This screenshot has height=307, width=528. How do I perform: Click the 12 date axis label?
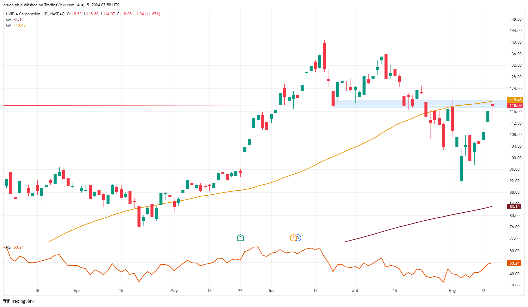coord(483,291)
